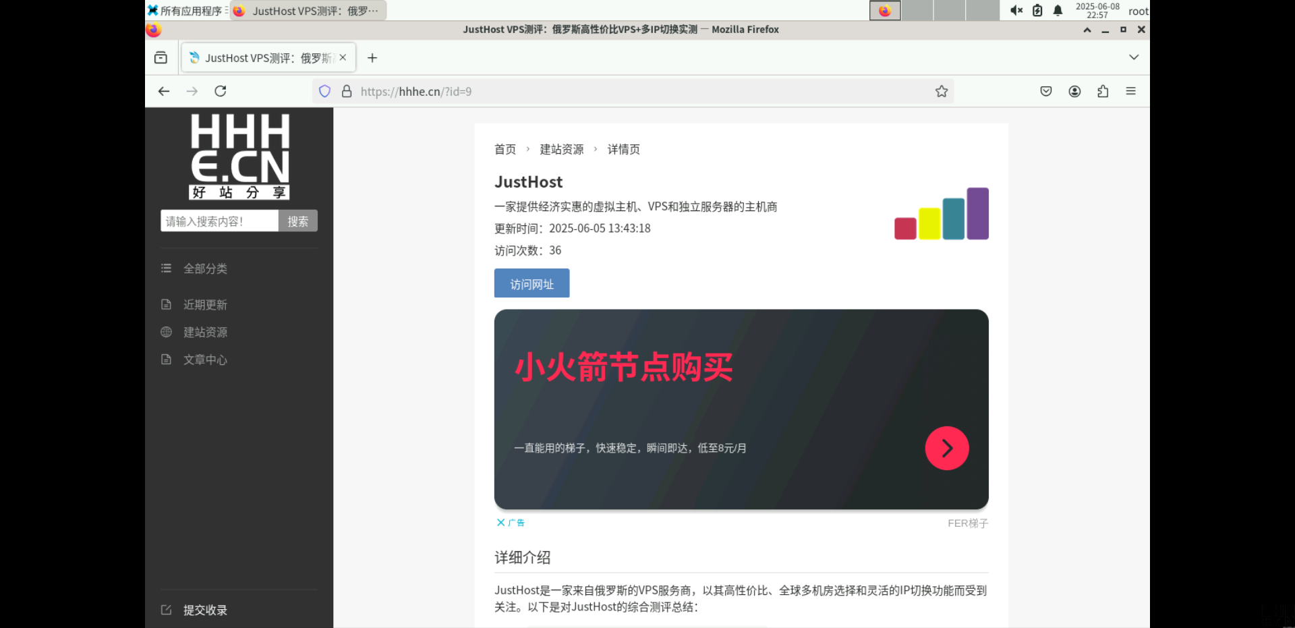Screen dimensions: 1295x628
Task: Click the 搜索 button
Action: 298,221
